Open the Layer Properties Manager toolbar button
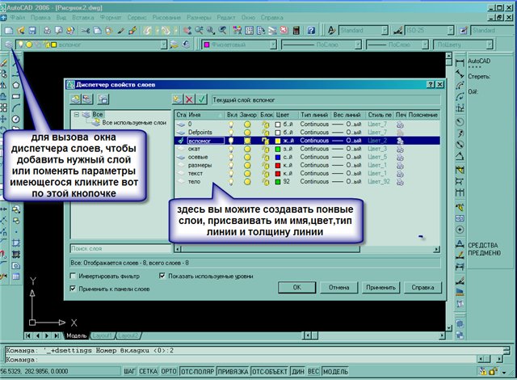 8,44
